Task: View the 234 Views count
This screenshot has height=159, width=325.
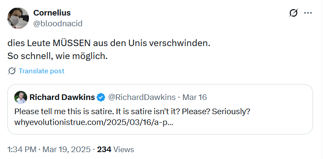Action: [115, 150]
